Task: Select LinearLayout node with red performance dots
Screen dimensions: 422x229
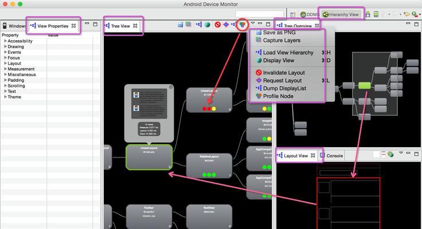Action: click(209, 100)
